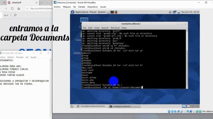The height and width of the screenshot is (119, 213).
Task: Open the Terminal menu in terminal window
Action: click(x=115, y=28)
